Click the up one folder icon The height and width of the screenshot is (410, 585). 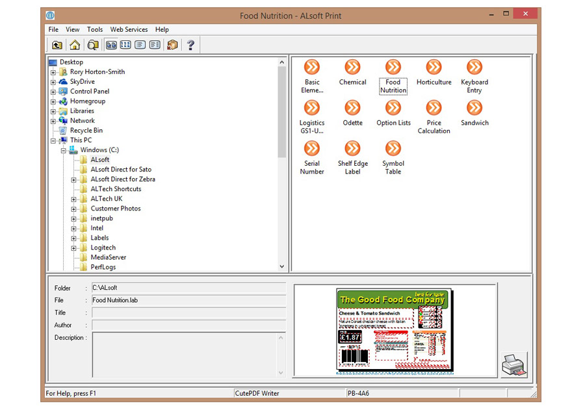57,45
